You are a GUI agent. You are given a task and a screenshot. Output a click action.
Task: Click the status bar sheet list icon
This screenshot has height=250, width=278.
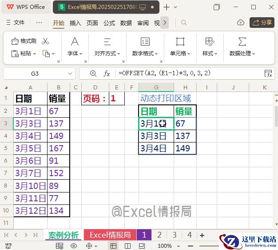click(60, 246)
